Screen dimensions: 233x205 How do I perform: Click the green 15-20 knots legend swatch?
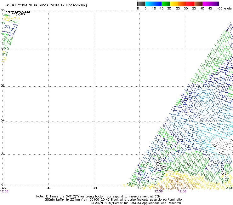[x=166, y=4]
